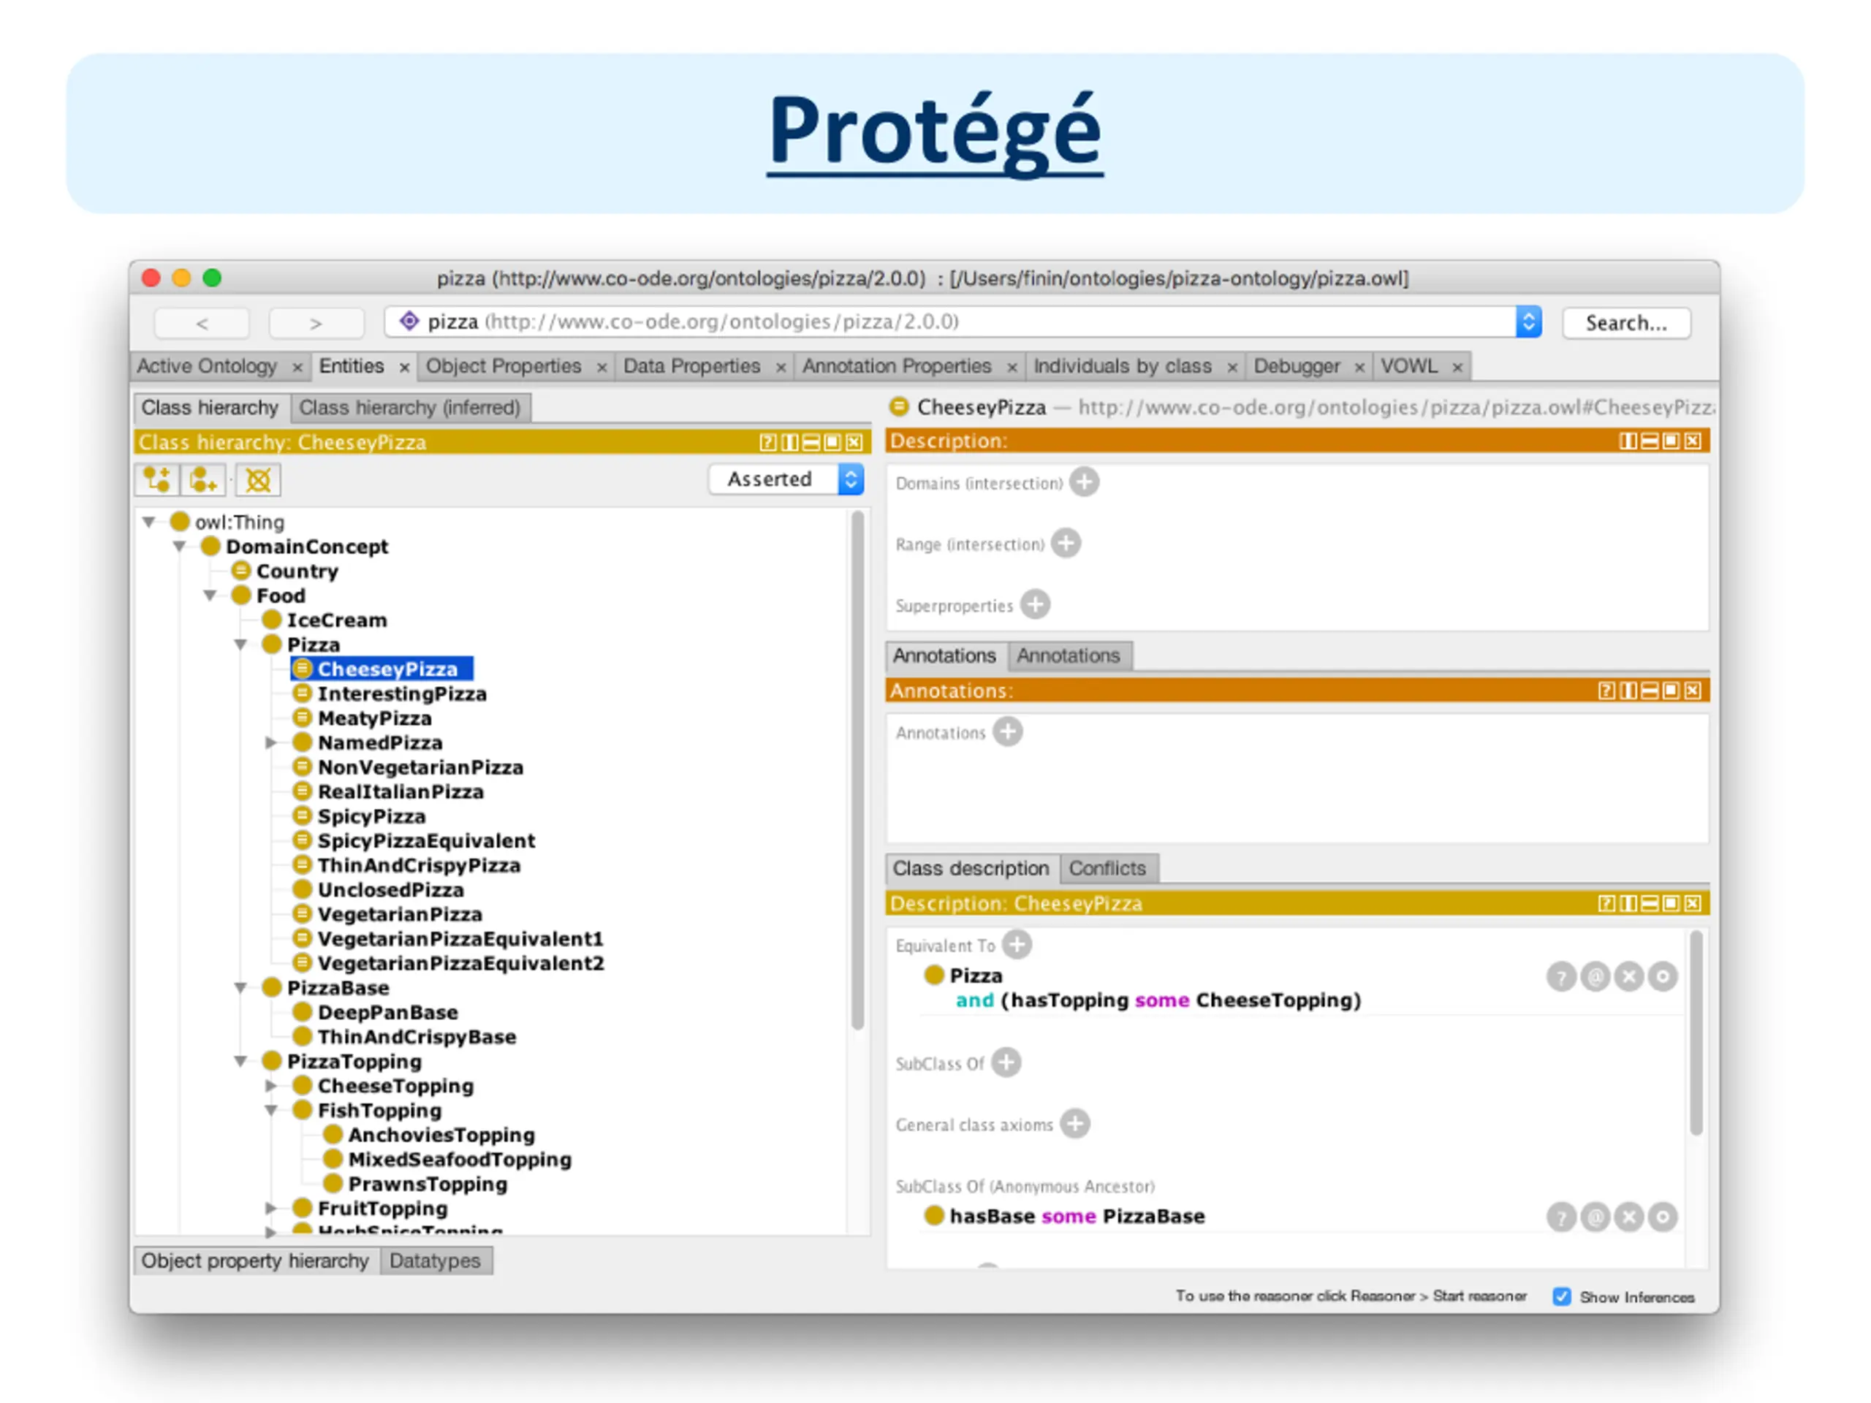Click the Delete selected class icon
This screenshot has width=1871, height=1403.
[258, 479]
